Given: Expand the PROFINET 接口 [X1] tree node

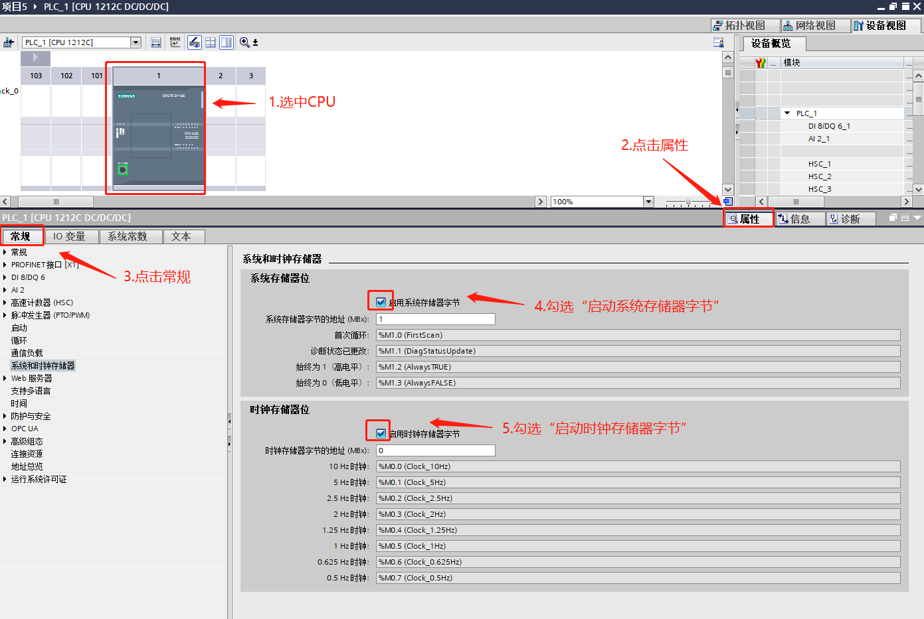Looking at the screenshot, I should tap(5, 265).
